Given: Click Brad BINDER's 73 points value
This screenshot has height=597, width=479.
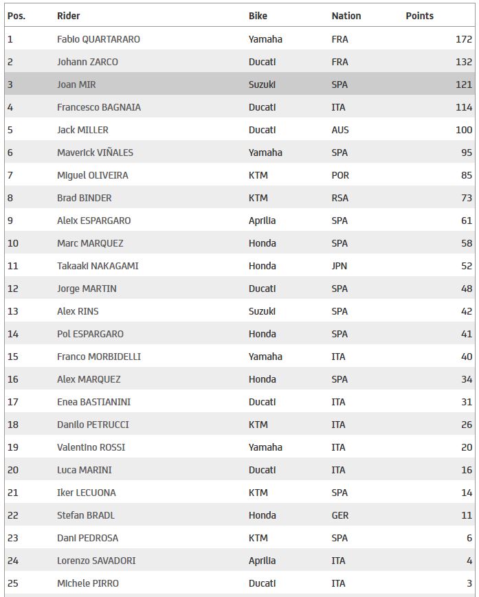Looking at the screenshot, I should click(465, 198).
